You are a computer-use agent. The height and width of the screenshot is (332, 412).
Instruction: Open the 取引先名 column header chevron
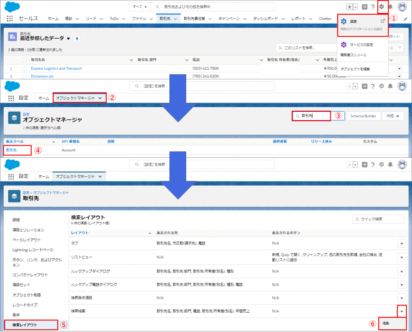132,60
